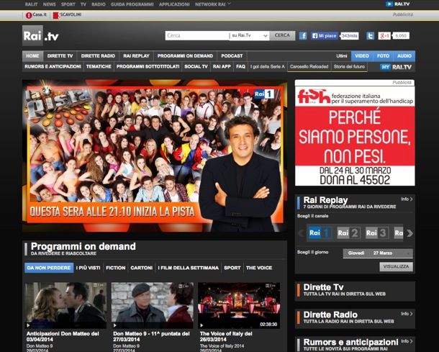Open the Dirette Radio panel heading
The height and width of the screenshot is (352, 439).
[x=330, y=315]
